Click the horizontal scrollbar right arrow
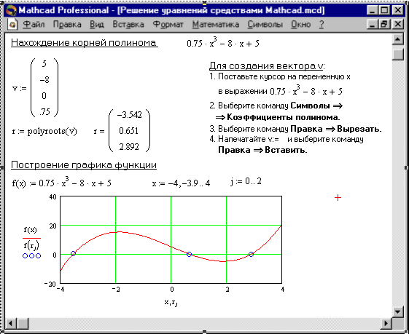The height and width of the screenshot is (334, 409). 386,324
